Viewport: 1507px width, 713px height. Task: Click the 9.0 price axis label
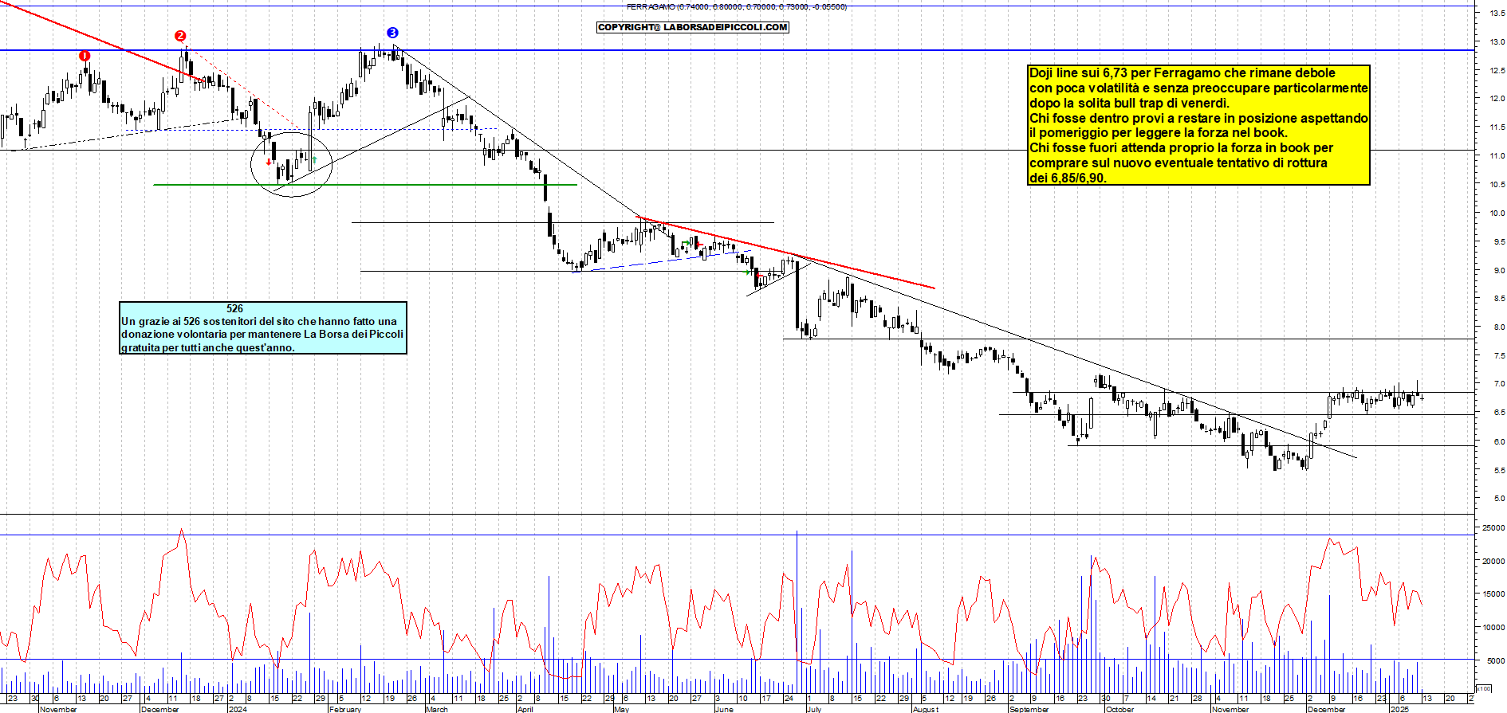click(x=1499, y=271)
